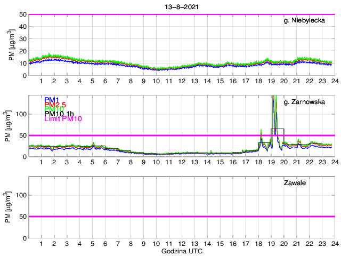Click the hour 24 tick on top chart
Image resolution: width=341 pixels, height=256 pixels.
click(x=334, y=81)
